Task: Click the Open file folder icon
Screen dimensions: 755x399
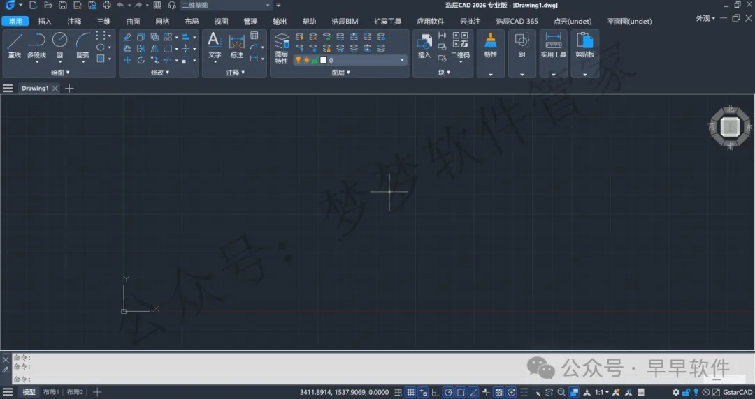Action: [48, 6]
